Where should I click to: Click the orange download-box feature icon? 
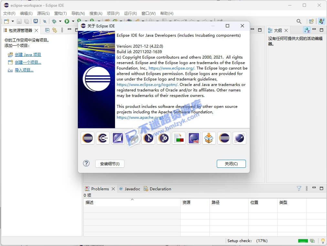[209, 138]
